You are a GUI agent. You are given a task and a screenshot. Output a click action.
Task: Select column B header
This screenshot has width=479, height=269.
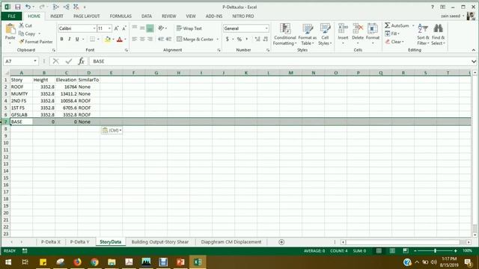pyautogui.click(x=43, y=73)
